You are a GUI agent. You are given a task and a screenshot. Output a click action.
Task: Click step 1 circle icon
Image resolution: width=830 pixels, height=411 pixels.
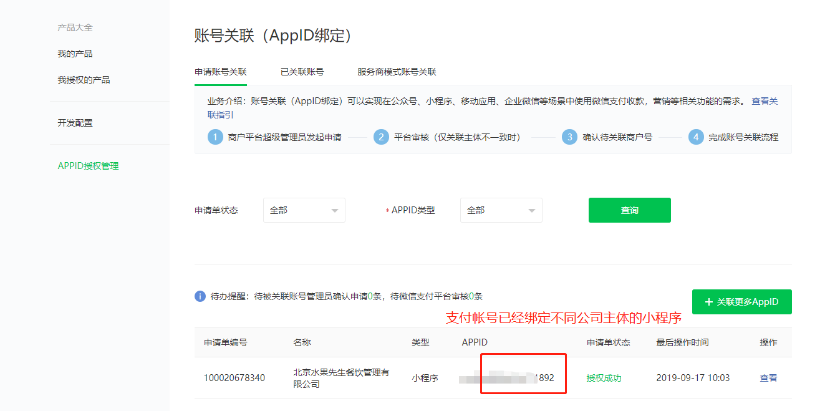[215, 137]
